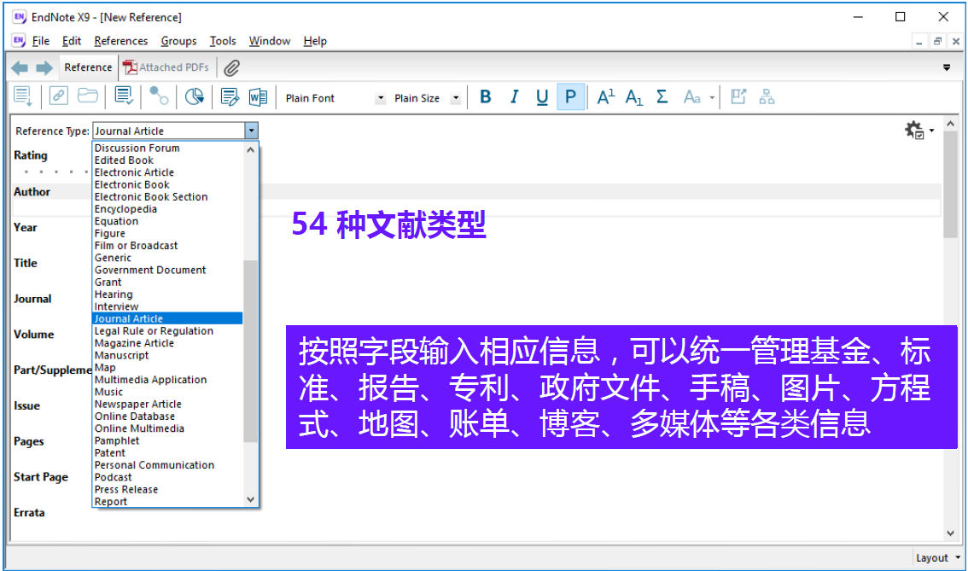The width and height of the screenshot is (968, 571).
Task: Insert Symbol font with sigma icon
Action: [662, 96]
